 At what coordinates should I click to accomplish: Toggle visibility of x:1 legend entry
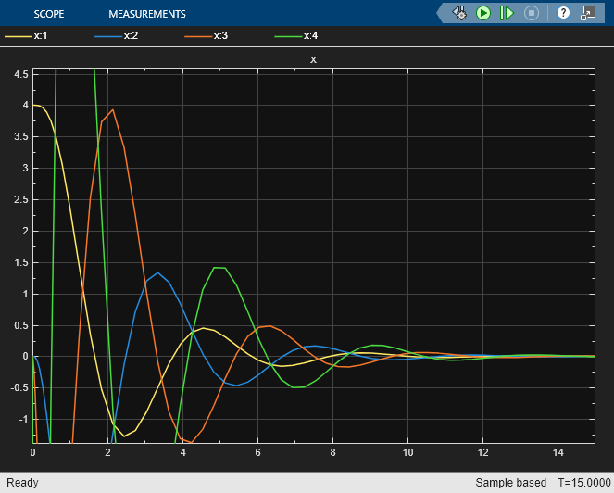[41, 36]
